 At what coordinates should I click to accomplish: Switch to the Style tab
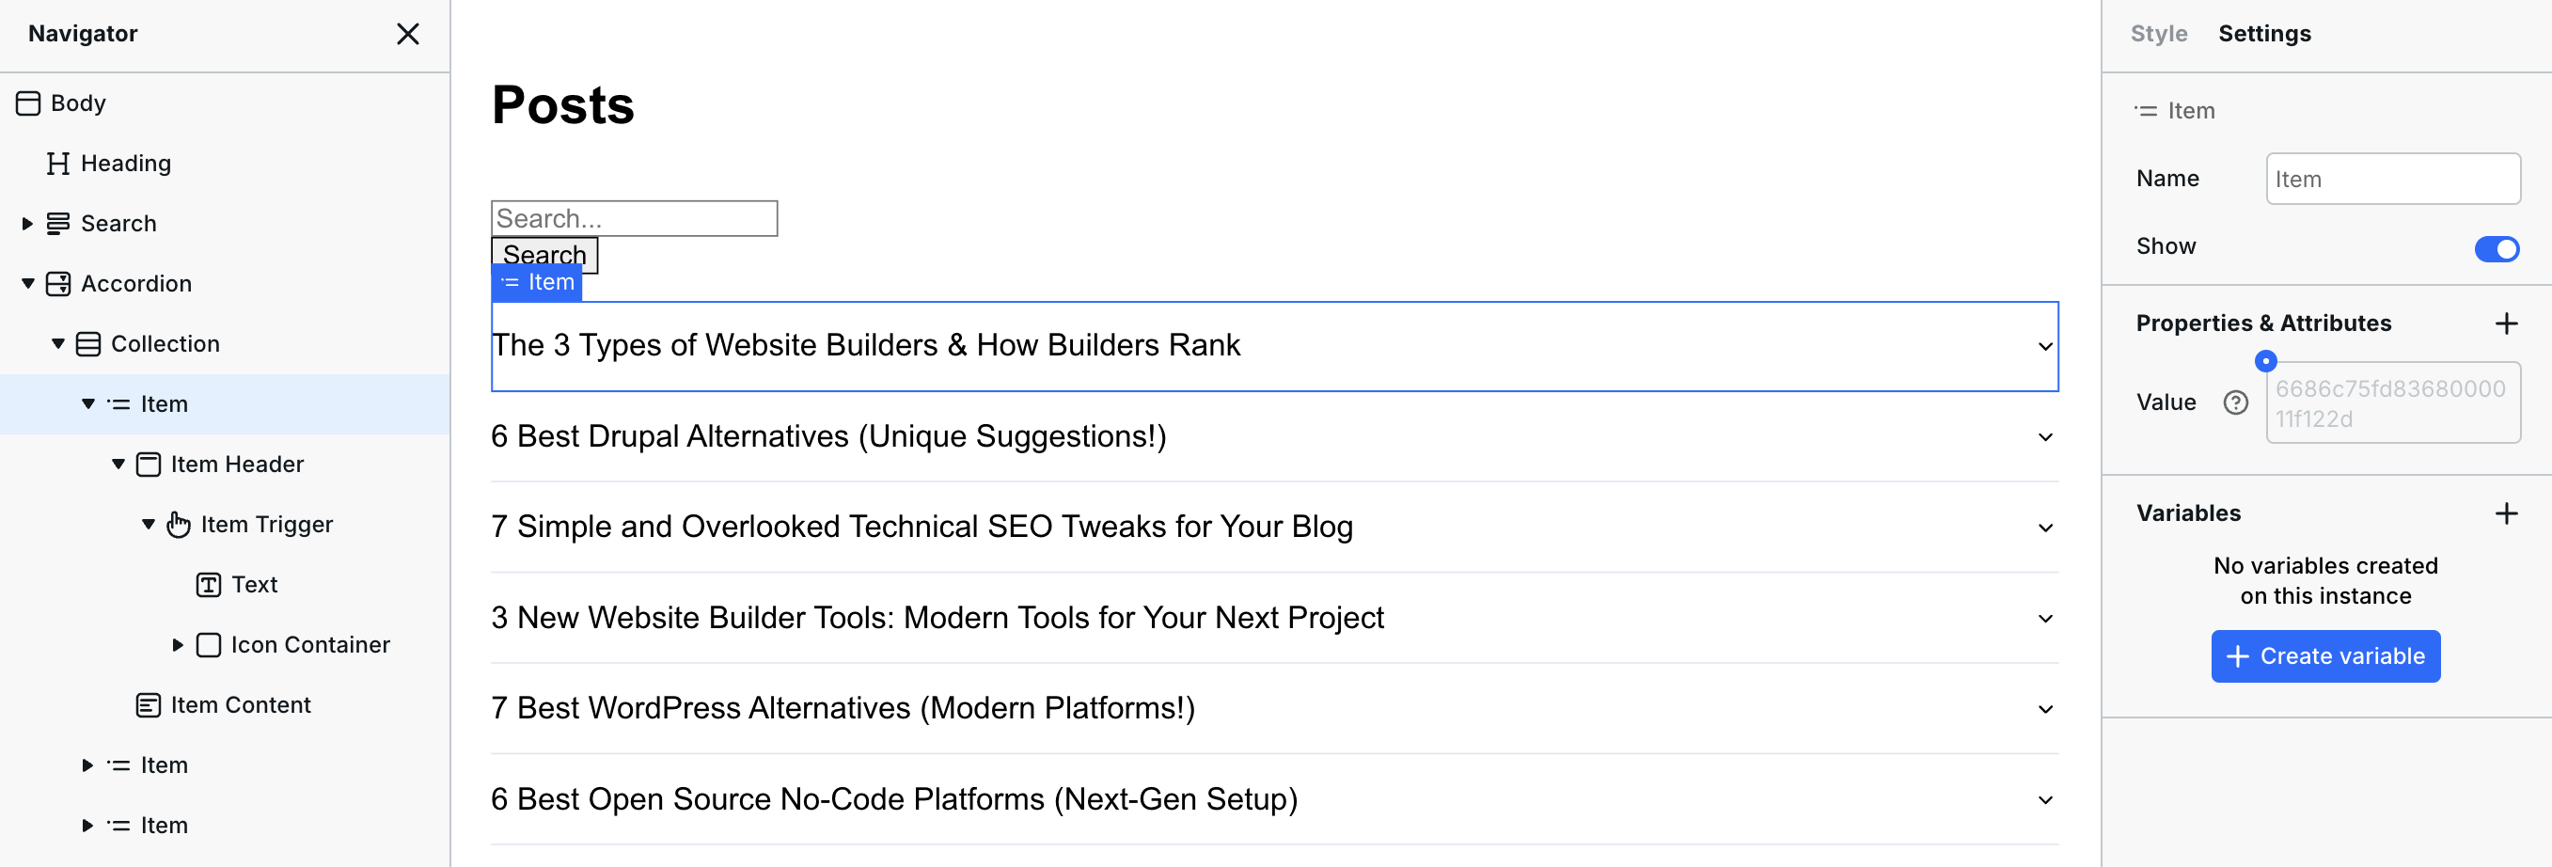coord(2159,34)
